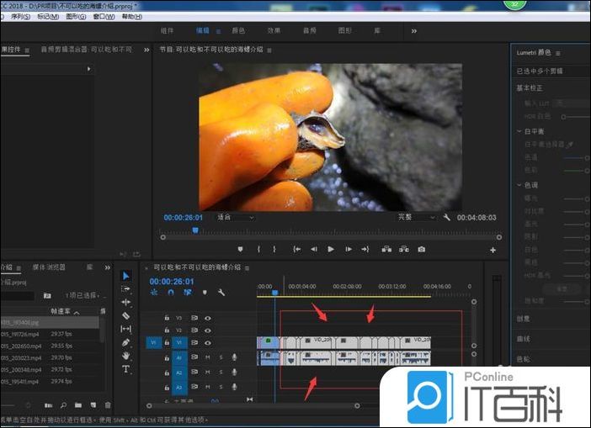The image size is (591, 428).
Task: Select the Hand tool
Action: (x=126, y=356)
